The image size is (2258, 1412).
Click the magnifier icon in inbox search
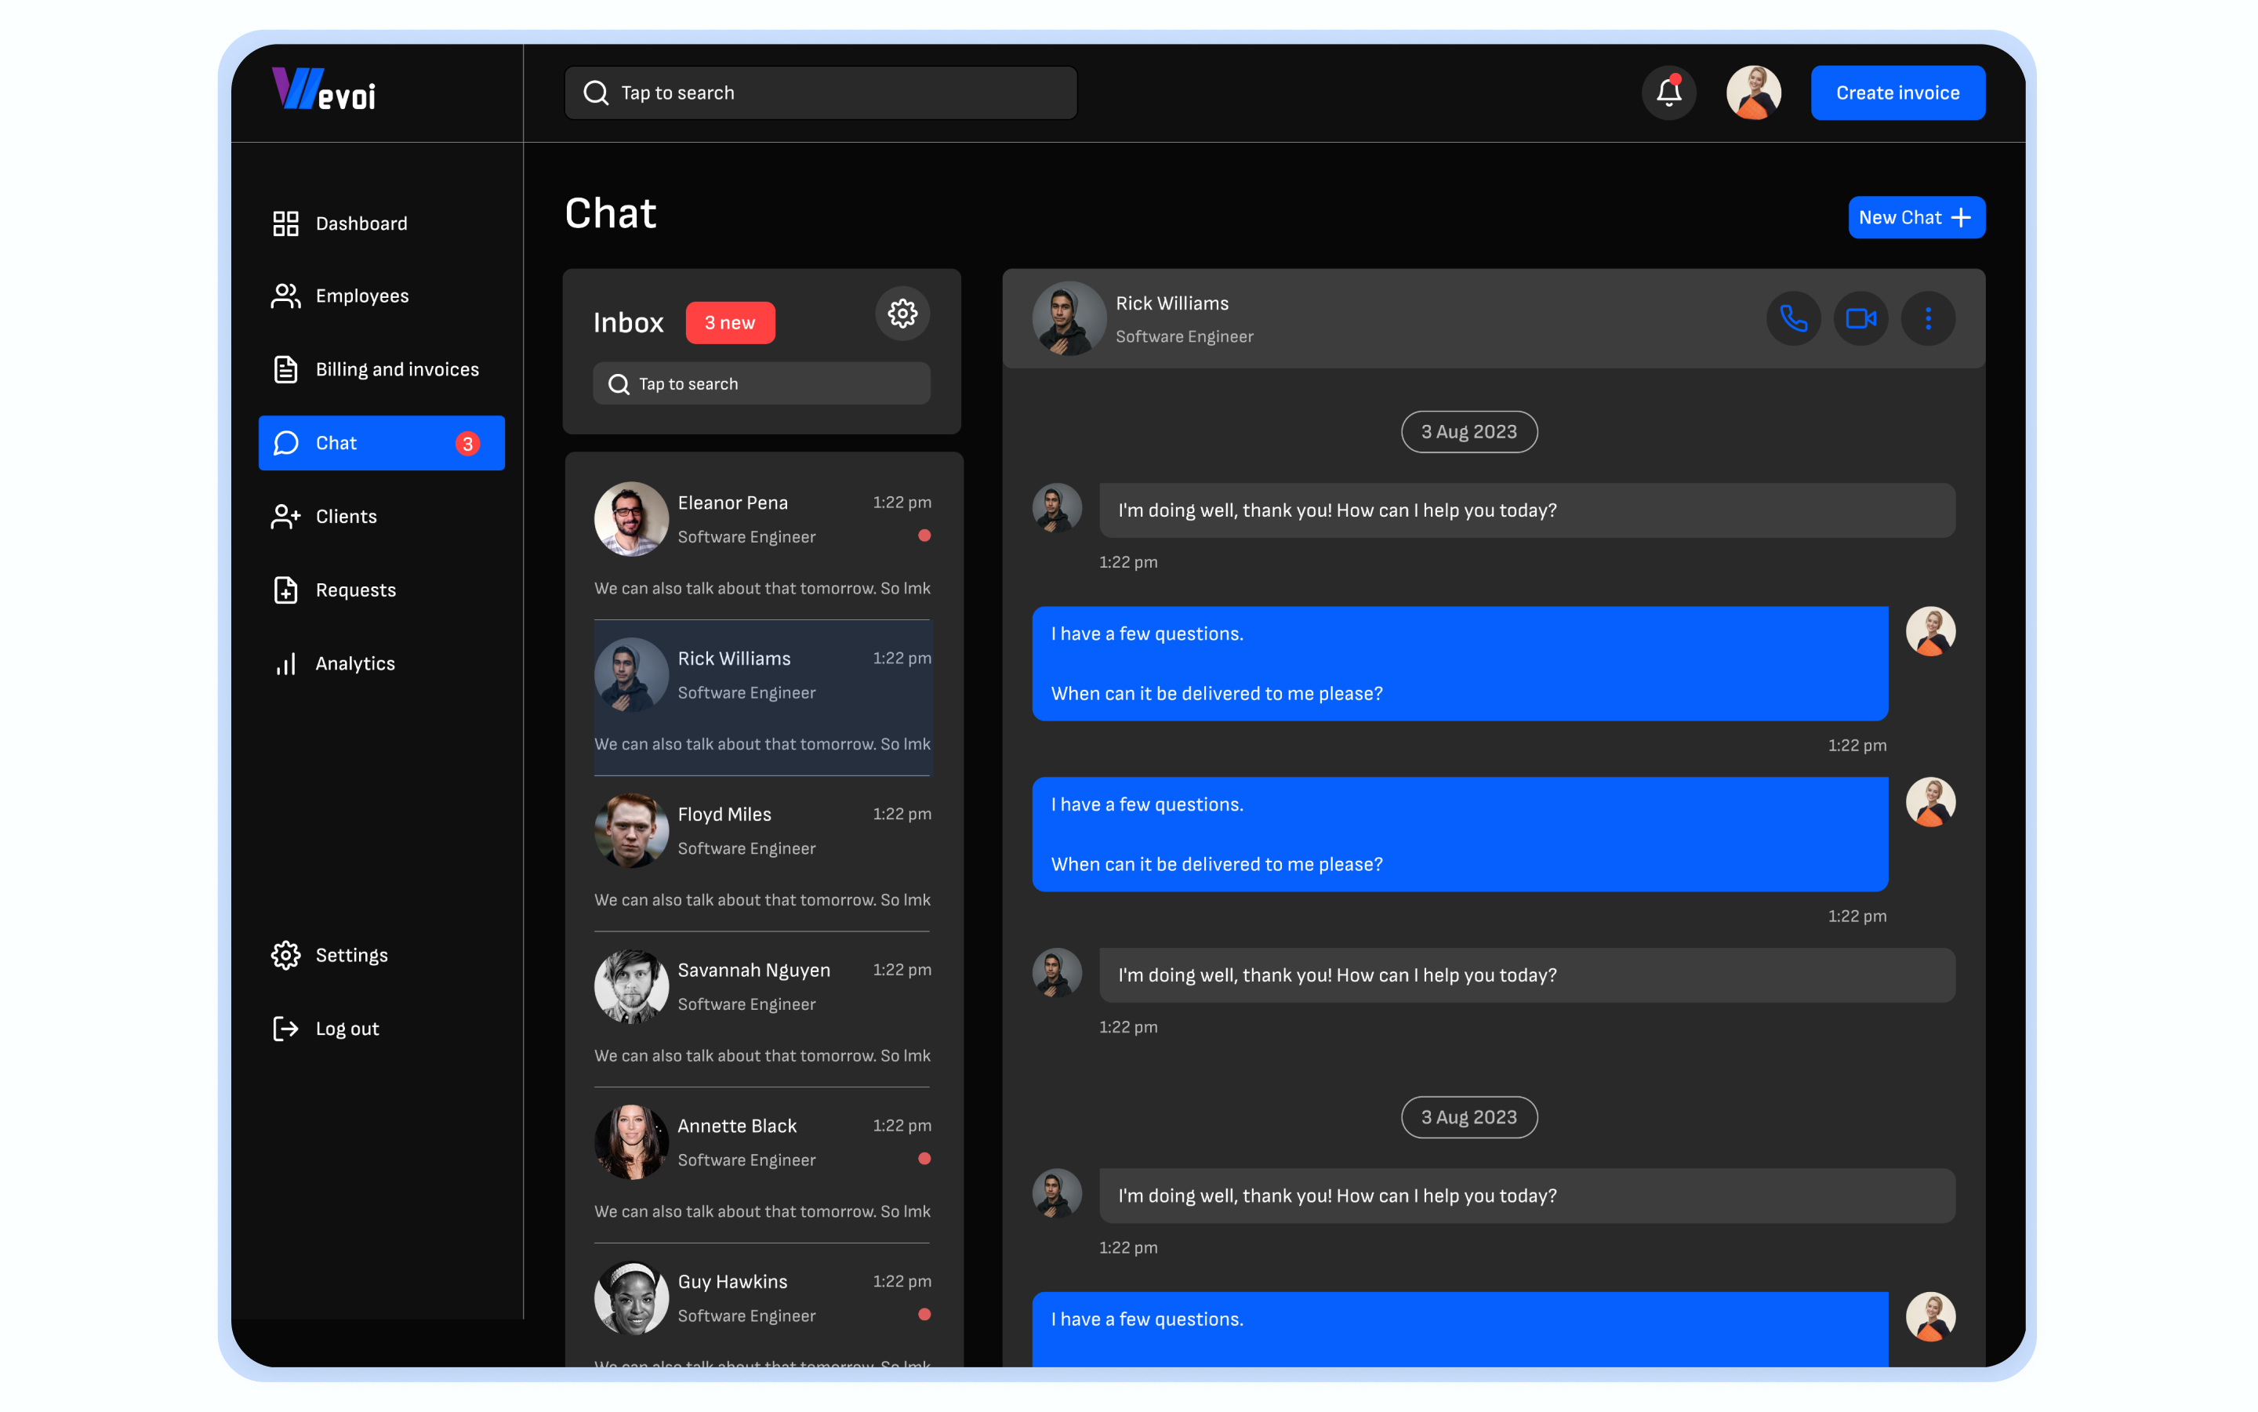pos(618,384)
